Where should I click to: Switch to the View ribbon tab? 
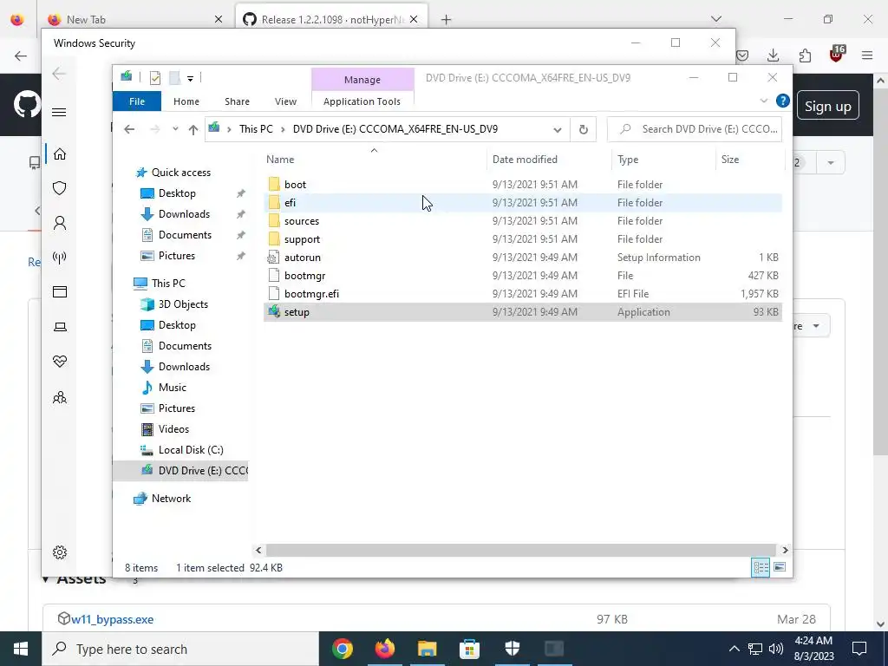[x=285, y=101]
